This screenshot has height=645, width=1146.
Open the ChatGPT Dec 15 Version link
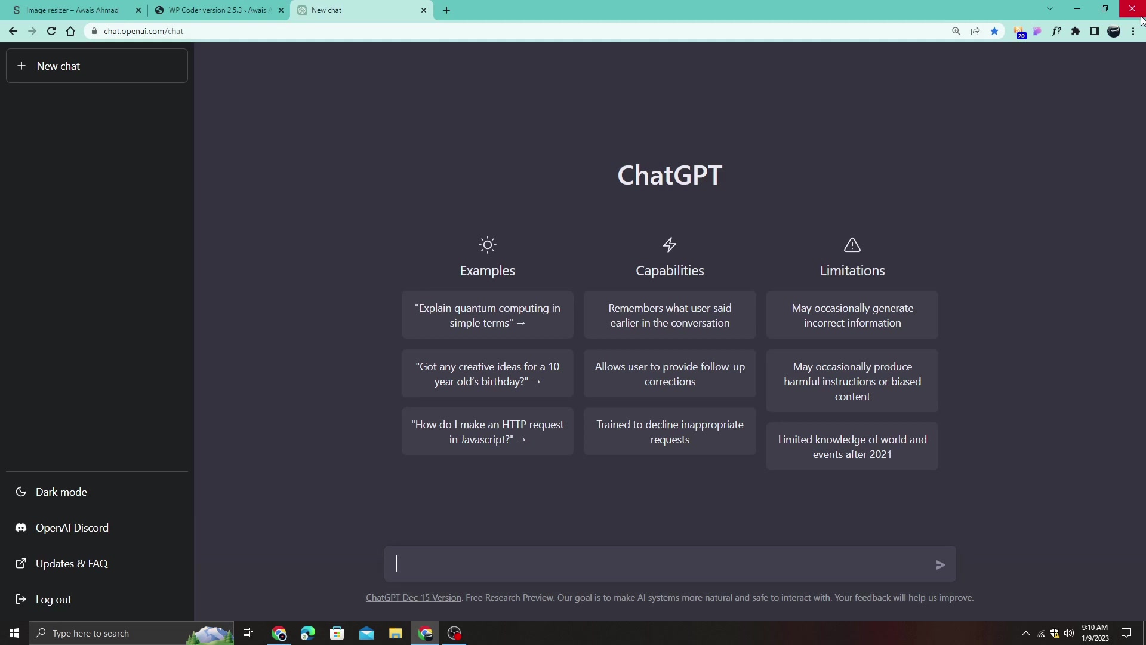click(414, 598)
